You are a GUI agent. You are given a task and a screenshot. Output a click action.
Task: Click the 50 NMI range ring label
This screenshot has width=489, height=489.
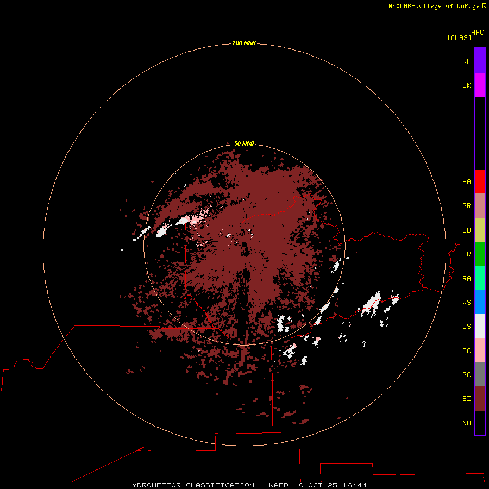pos(244,143)
